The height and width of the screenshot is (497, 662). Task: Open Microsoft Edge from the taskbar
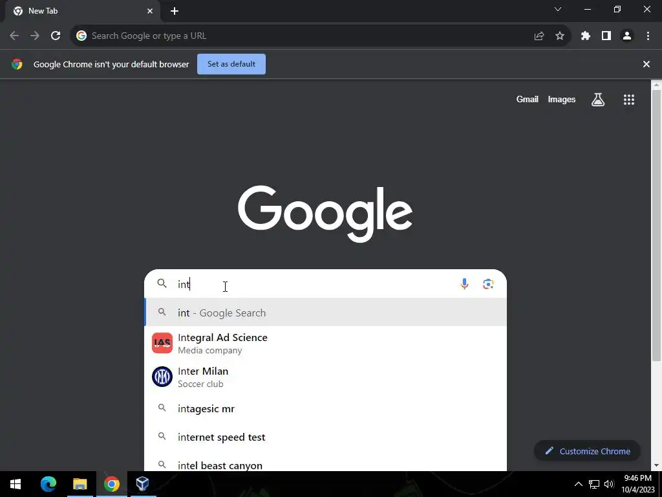click(x=48, y=484)
